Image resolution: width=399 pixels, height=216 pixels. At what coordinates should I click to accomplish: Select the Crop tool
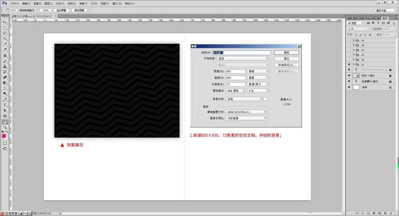pyautogui.click(x=5, y=44)
